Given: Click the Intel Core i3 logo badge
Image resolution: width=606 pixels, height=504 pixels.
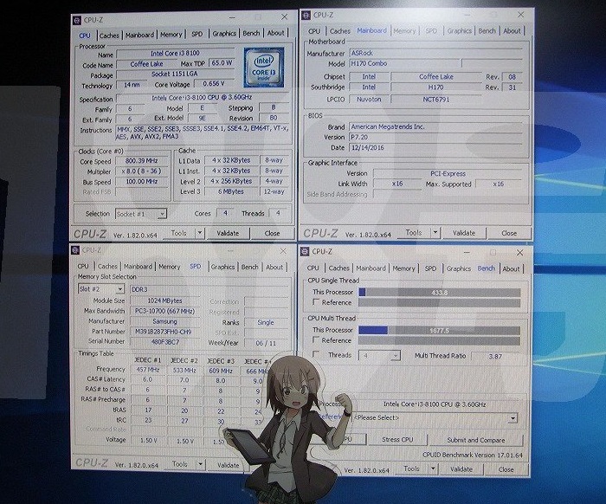Looking at the screenshot, I should pos(264,68).
